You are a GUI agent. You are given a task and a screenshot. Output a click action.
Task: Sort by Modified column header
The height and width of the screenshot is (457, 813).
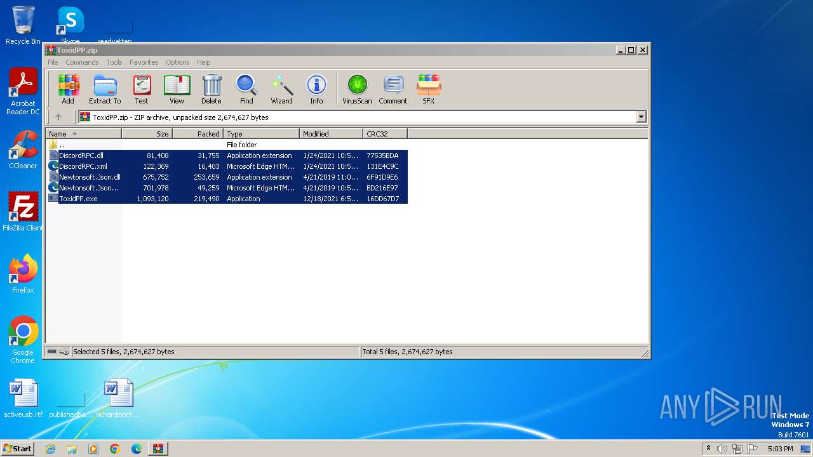coord(332,134)
